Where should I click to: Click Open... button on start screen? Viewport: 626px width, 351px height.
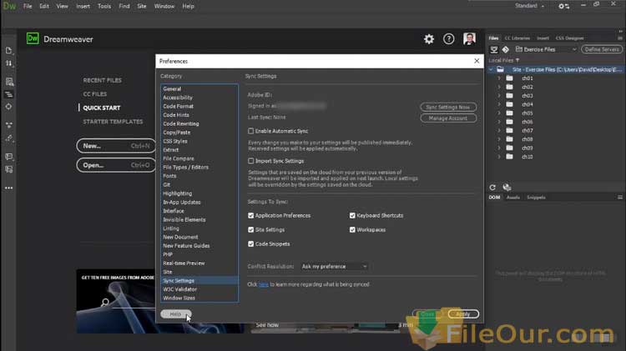click(x=116, y=165)
